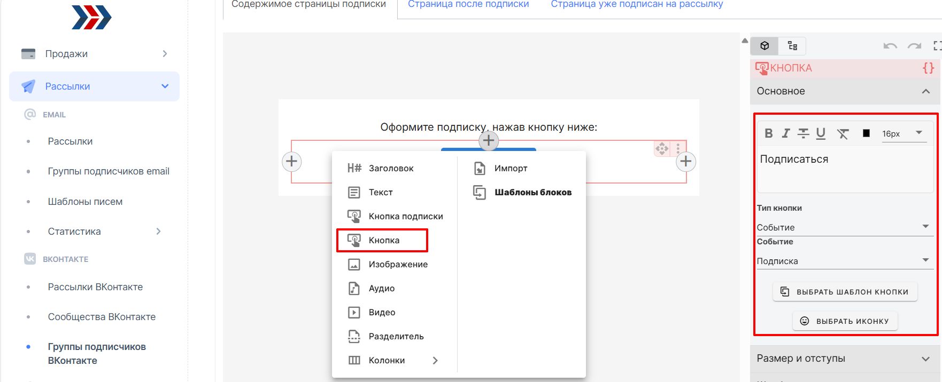Switch to the structure tree icon
The width and height of the screenshot is (942, 382).
click(792, 46)
